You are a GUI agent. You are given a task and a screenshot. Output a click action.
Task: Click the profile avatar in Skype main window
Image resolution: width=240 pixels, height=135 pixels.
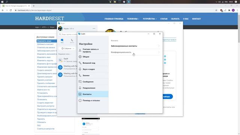coord(60,28)
